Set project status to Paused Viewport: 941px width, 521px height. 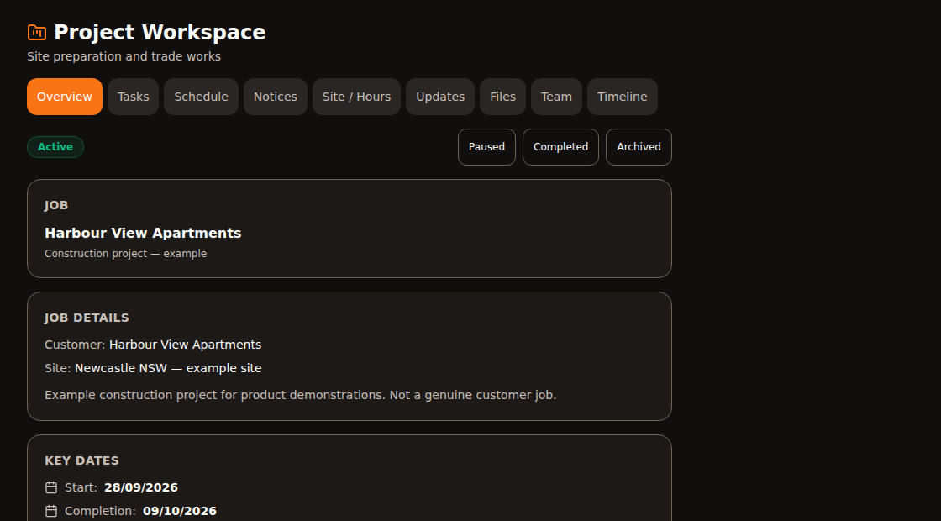click(x=486, y=147)
